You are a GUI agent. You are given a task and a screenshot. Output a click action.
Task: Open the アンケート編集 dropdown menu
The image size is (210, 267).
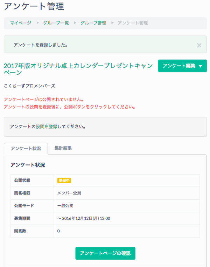point(182,66)
